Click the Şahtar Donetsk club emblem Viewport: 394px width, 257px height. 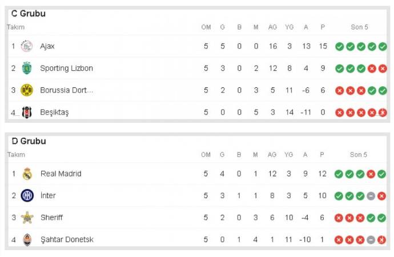27,240
